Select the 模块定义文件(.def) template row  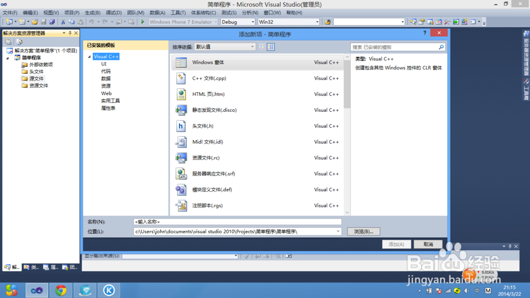(x=257, y=189)
